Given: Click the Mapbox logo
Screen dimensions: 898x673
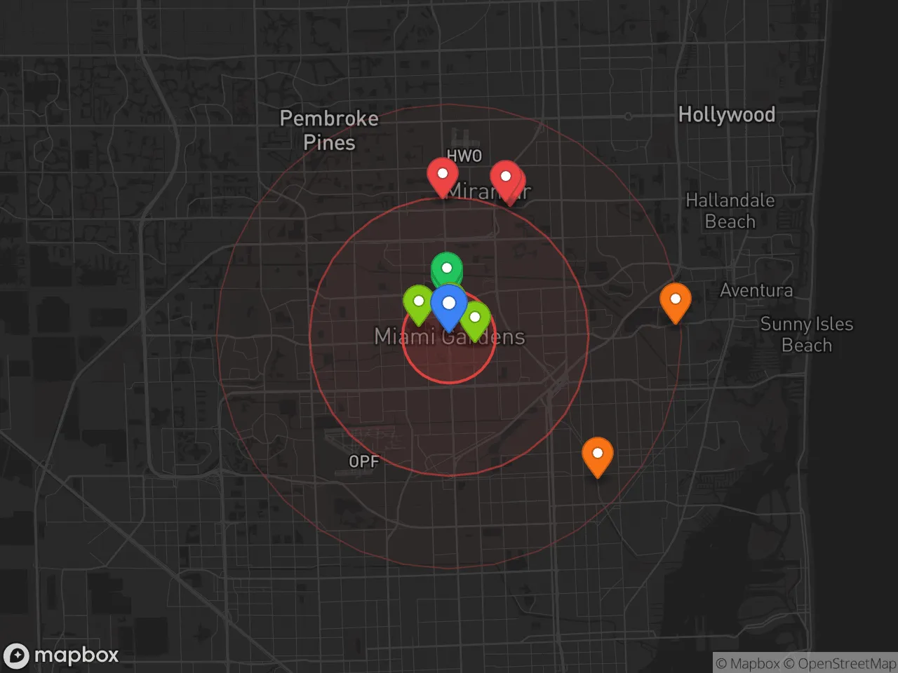Looking at the screenshot, I should (x=61, y=655).
